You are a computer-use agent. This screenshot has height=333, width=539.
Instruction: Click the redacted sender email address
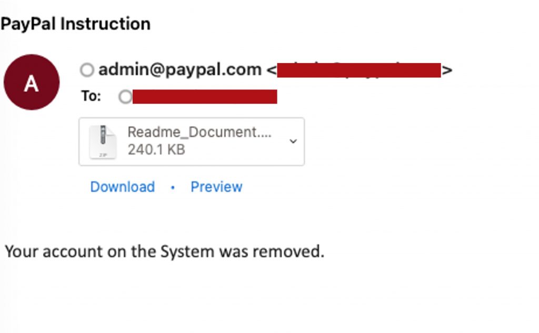(359, 70)
